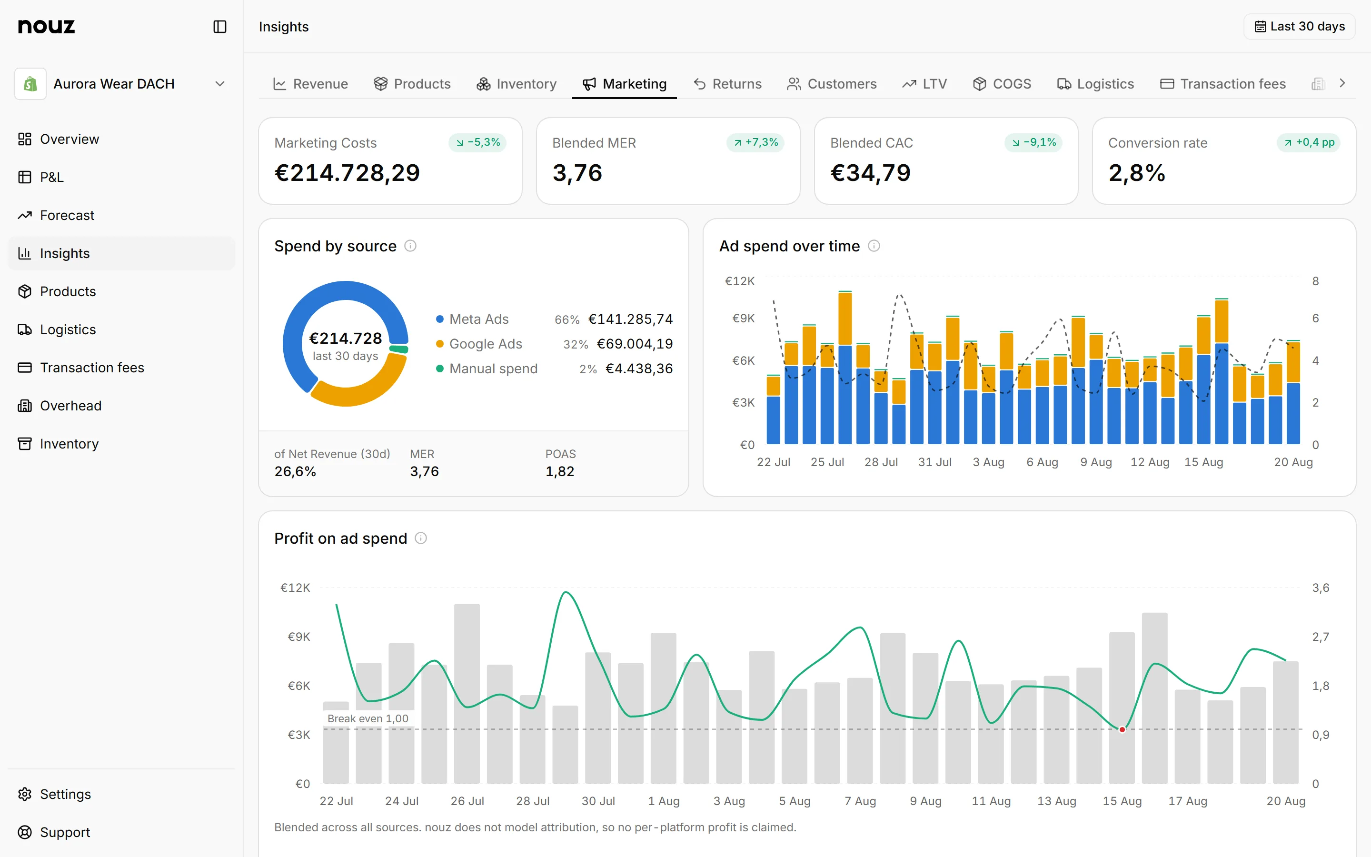Click the P&L table icon in sidebar
The width and height of the screenshot is (1371, 857).
[x=24, y=177]
